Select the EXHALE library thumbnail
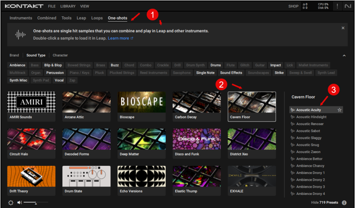 (252, 181)
